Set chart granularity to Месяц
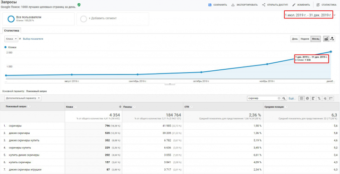Image resolution: width=340 pixels, height=174 pixels. click(x=315, y=39)
